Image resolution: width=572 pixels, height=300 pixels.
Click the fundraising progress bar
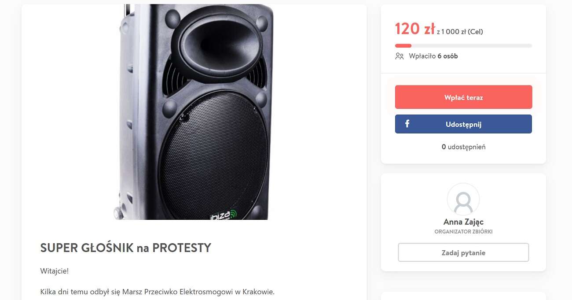(463, 46)
